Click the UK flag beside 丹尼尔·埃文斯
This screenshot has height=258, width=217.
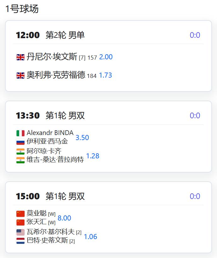[x=21, y=57]
